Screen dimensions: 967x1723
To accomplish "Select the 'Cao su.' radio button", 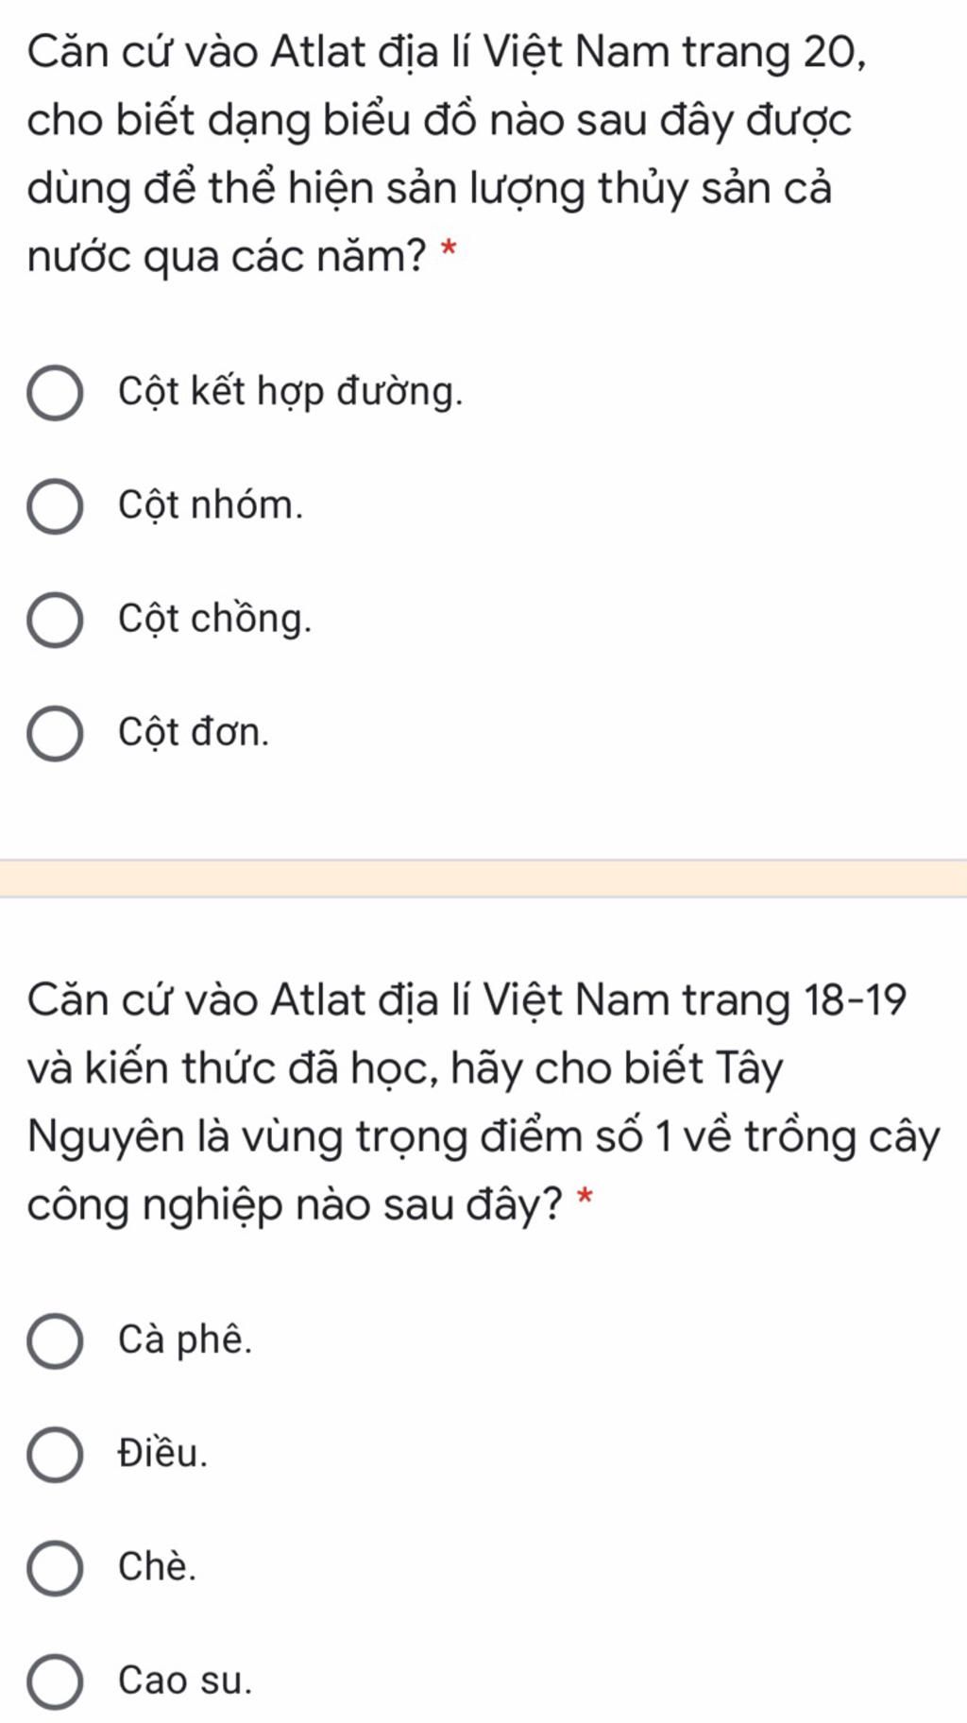I will [x=55, y=1682].
